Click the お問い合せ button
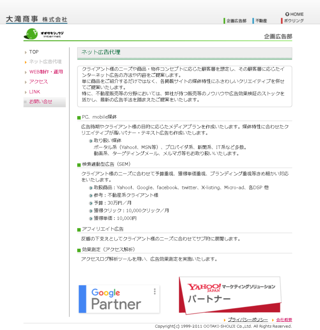Image resolution: width=320 pixels, height=330 pixels. click(x=45, y=102)
